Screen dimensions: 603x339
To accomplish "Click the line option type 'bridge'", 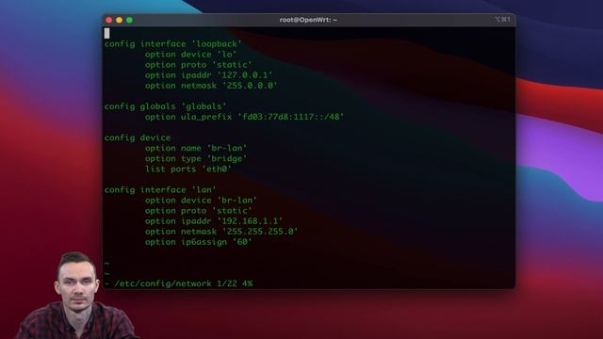I will [196, 158].
